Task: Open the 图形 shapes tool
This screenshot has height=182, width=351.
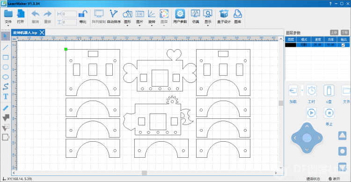Action: coord(127,14)
